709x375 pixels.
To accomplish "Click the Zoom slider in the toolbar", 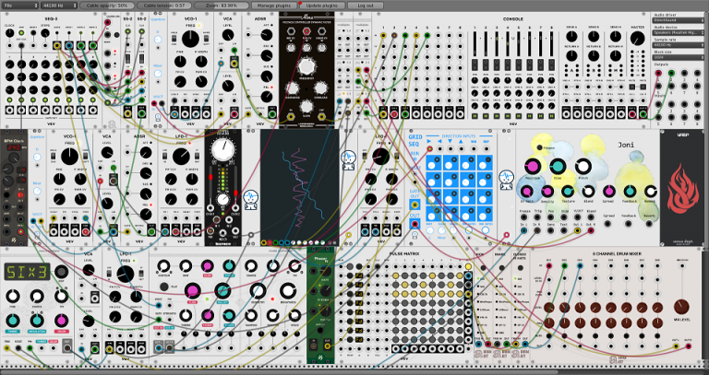I will (x=222, y=6).
